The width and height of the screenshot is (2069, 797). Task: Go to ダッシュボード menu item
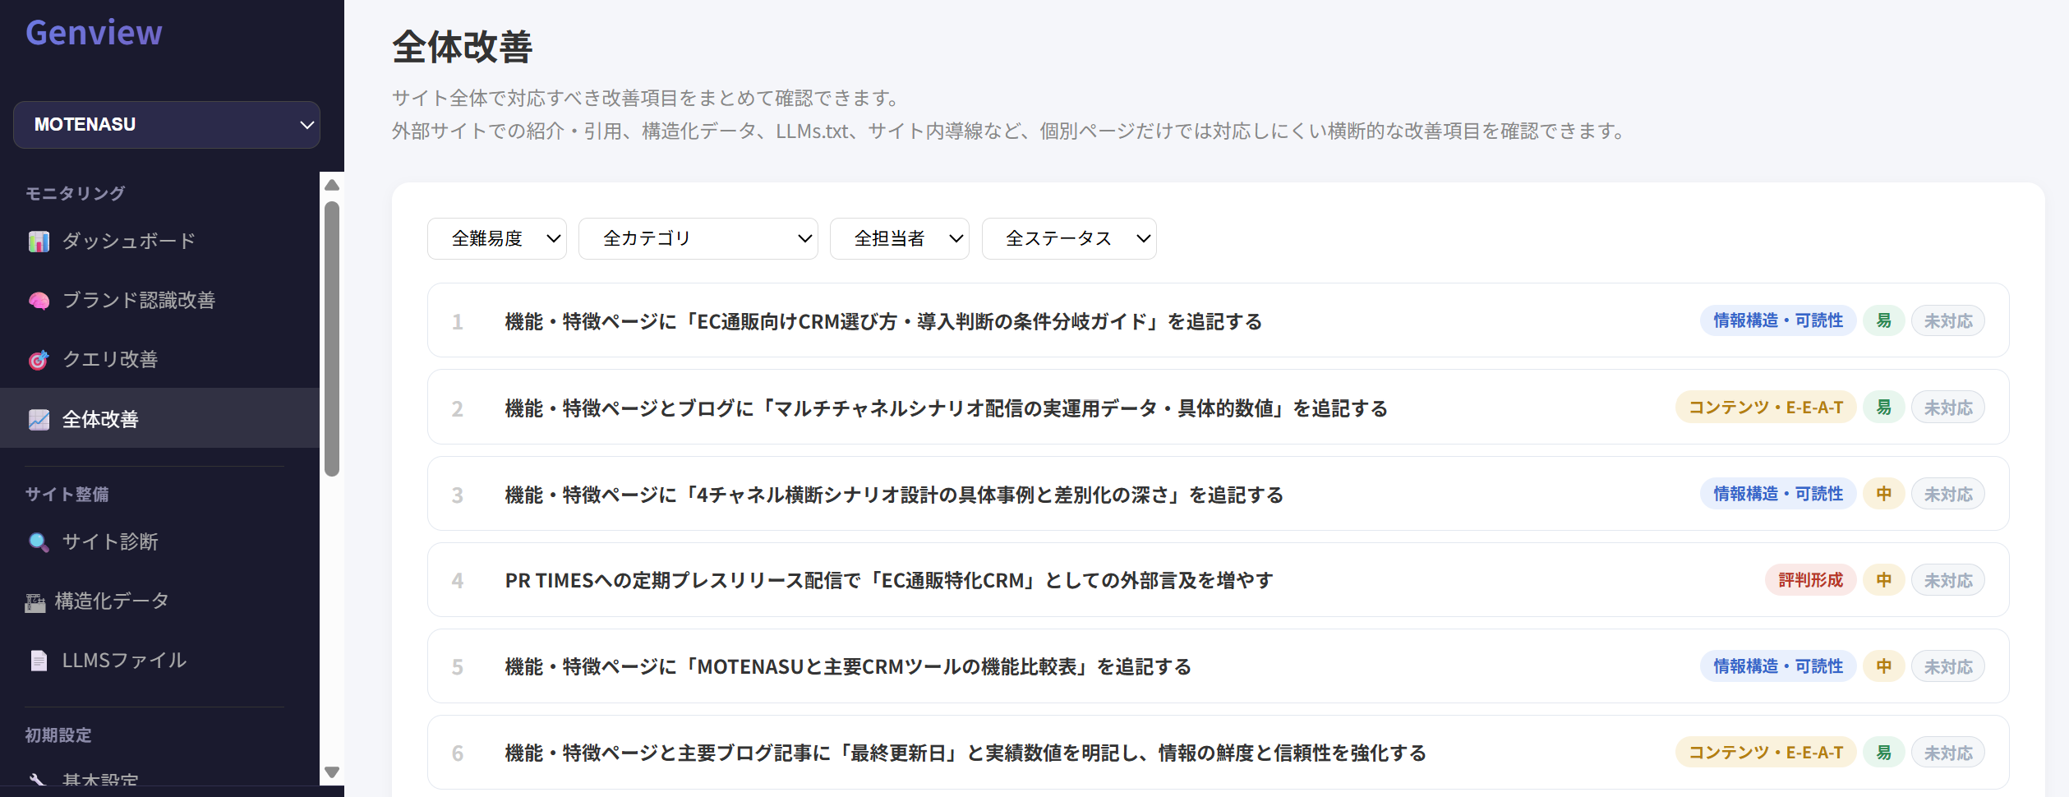(159, 242)
